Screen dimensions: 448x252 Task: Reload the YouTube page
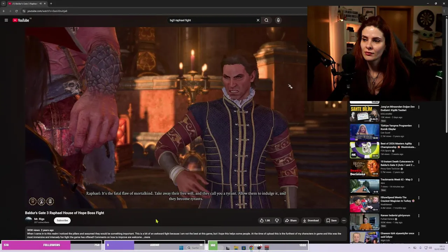tap(16, 11)
